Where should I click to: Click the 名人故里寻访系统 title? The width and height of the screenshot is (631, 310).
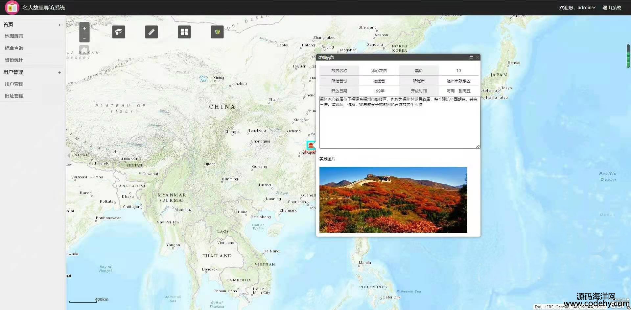pyautogui.click(x=44, y=8)
